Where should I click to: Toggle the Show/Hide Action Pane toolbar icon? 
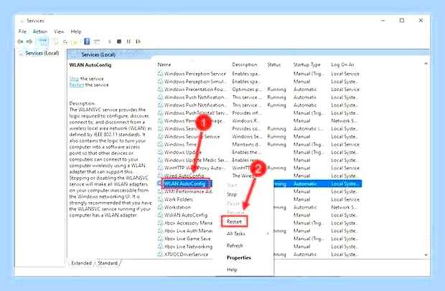(x=96, y=42)
